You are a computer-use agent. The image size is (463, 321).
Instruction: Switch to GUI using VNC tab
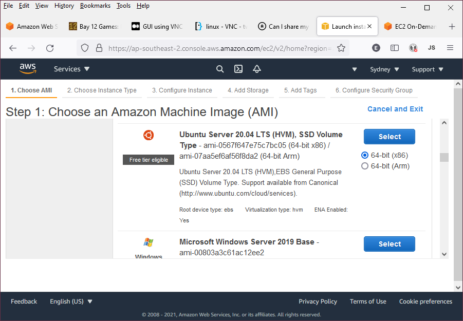coord(157,27)
